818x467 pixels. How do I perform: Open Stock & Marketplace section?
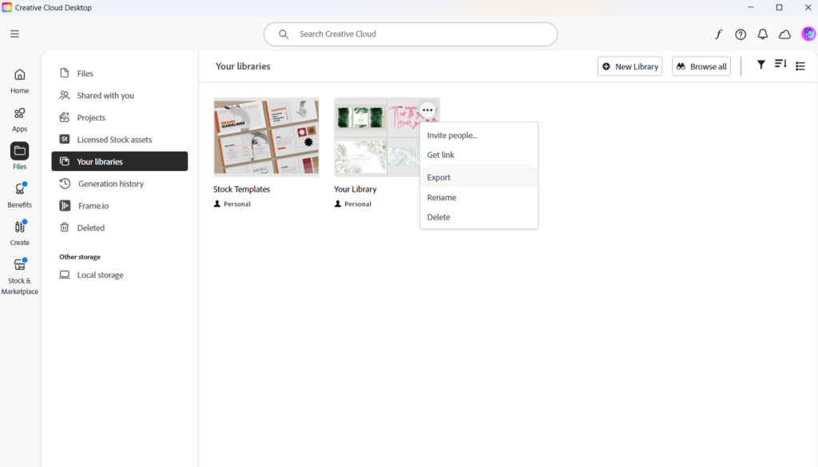coord(19,277)
